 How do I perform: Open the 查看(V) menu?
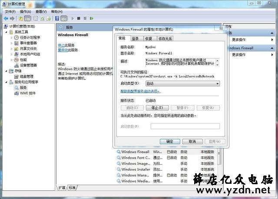click(x=41, y=12)
